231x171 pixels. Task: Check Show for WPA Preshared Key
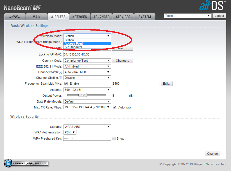point(114,138)
